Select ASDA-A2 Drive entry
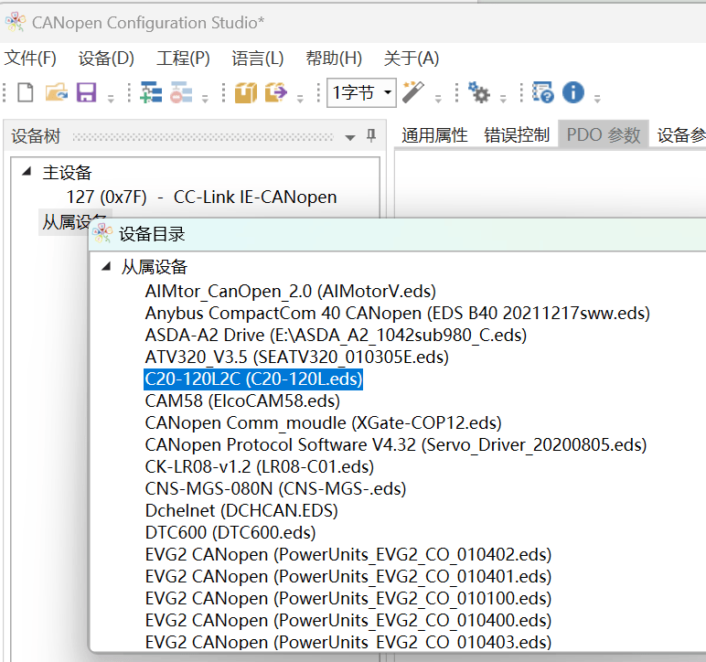This screenshot has height=662, width=706. [x=336, y=336]
